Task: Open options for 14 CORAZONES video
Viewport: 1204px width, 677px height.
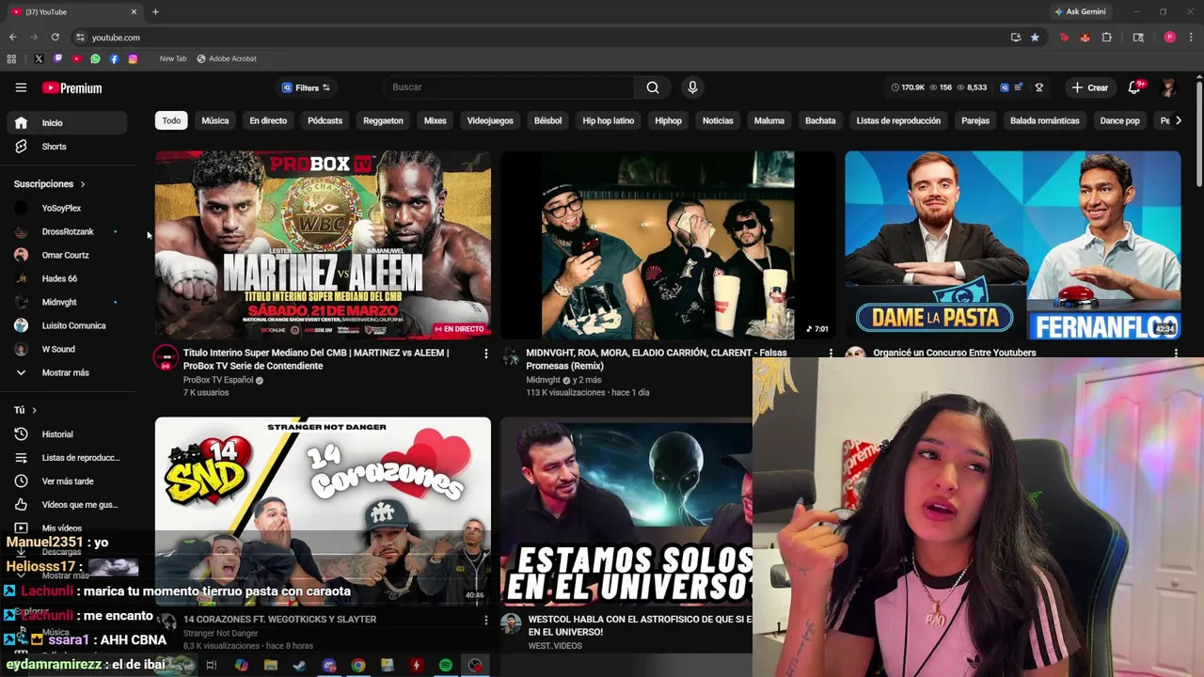Action: pos(485,620)
